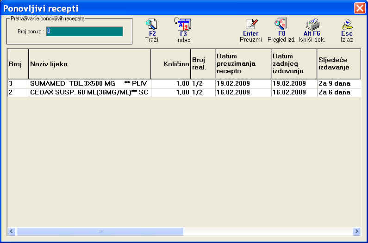
Task: Click Datum zadnjeg izdavanja column header
Action: pyautogui.click(x=294, y=64)
